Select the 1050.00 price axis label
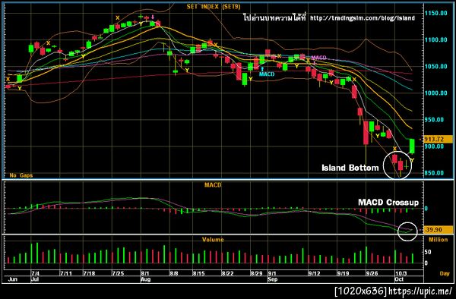Viewport: 456px width, 299px height. tap(436, 67)
